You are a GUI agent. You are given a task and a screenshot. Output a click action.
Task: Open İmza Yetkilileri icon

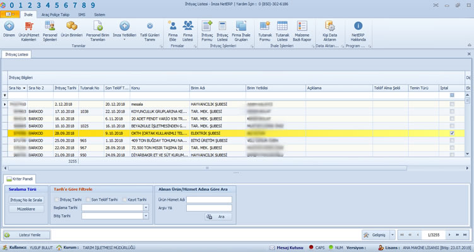click(x=124, y=26)
